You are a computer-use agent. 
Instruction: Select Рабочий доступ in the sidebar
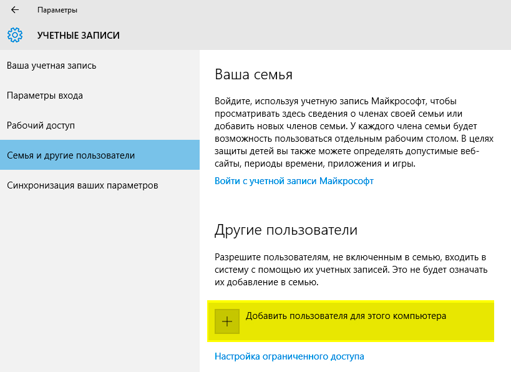click(41, 125)
